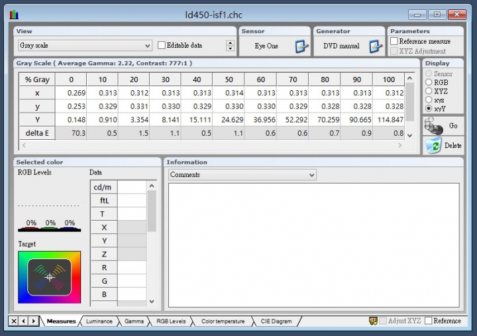Select the Sensor display radio button
477x336 pixels.
click(x=429, y=74)
